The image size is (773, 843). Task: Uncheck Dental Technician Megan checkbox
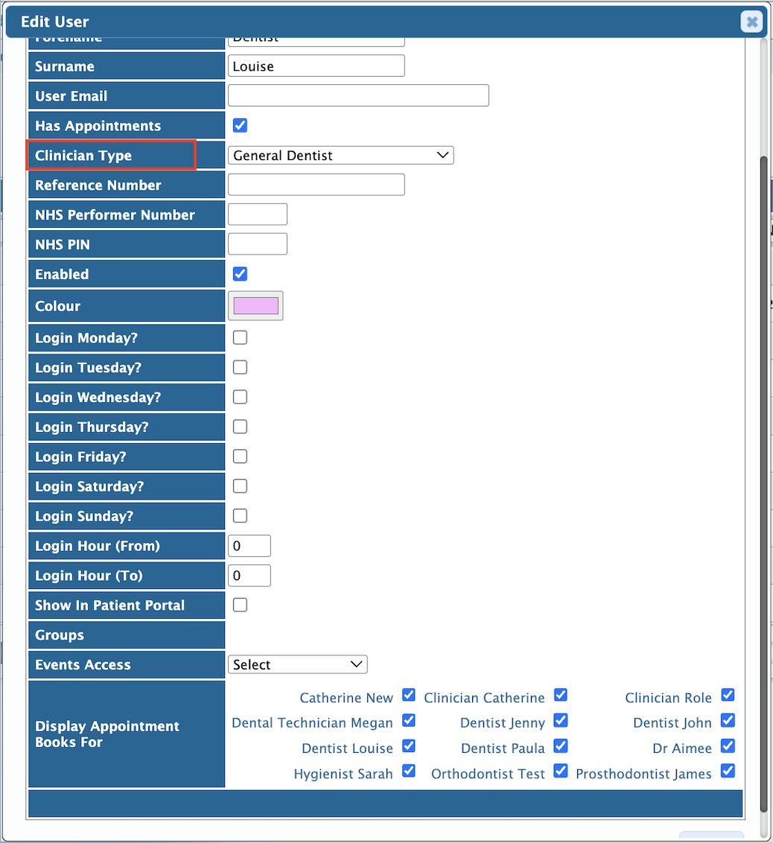(409, 720)
